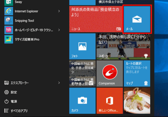The image size is (168, 117).
Task: Click the ルートの選択 text on maps tile
Action: click(134, 63)
